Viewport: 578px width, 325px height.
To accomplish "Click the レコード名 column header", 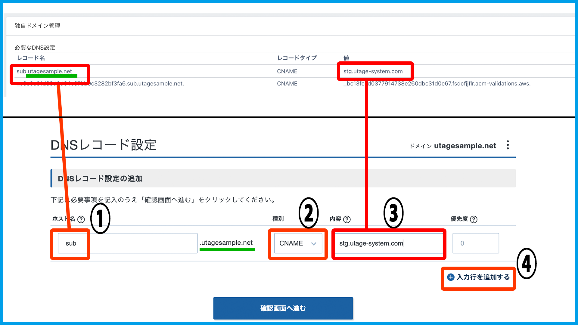I will coord(31,58).
